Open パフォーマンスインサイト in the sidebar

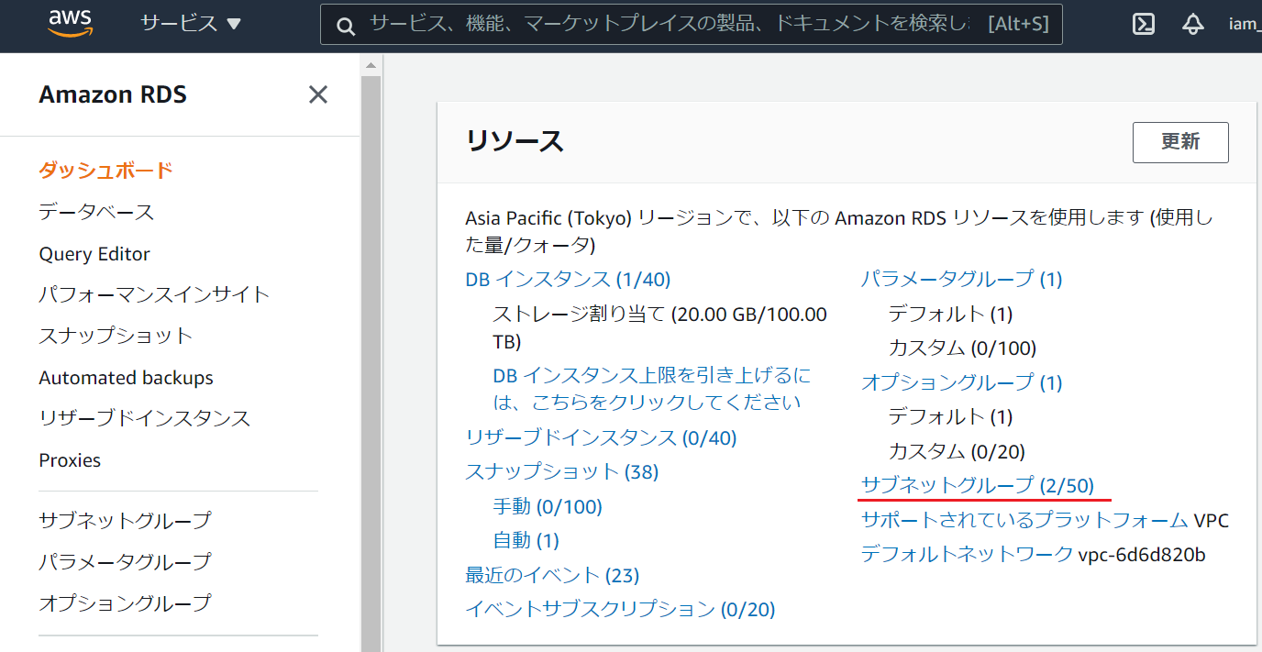coord(154,294)
